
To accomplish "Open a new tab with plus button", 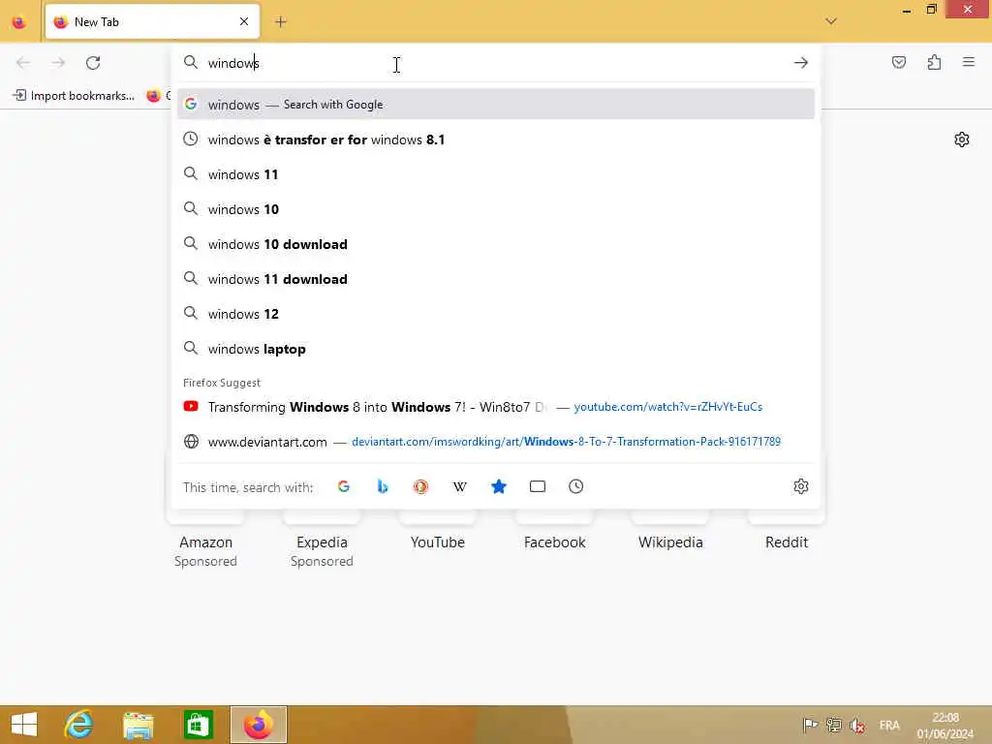I will (281, 22).
